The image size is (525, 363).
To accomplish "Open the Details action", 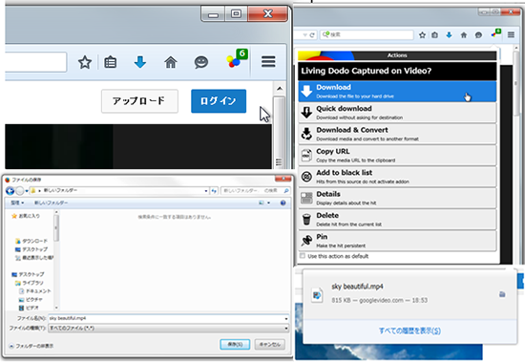I will (x=397, y=198).
